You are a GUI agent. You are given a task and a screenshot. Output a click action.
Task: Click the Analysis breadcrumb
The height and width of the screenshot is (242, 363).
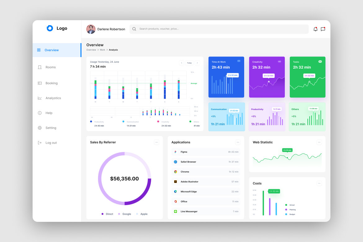point(113,50)
